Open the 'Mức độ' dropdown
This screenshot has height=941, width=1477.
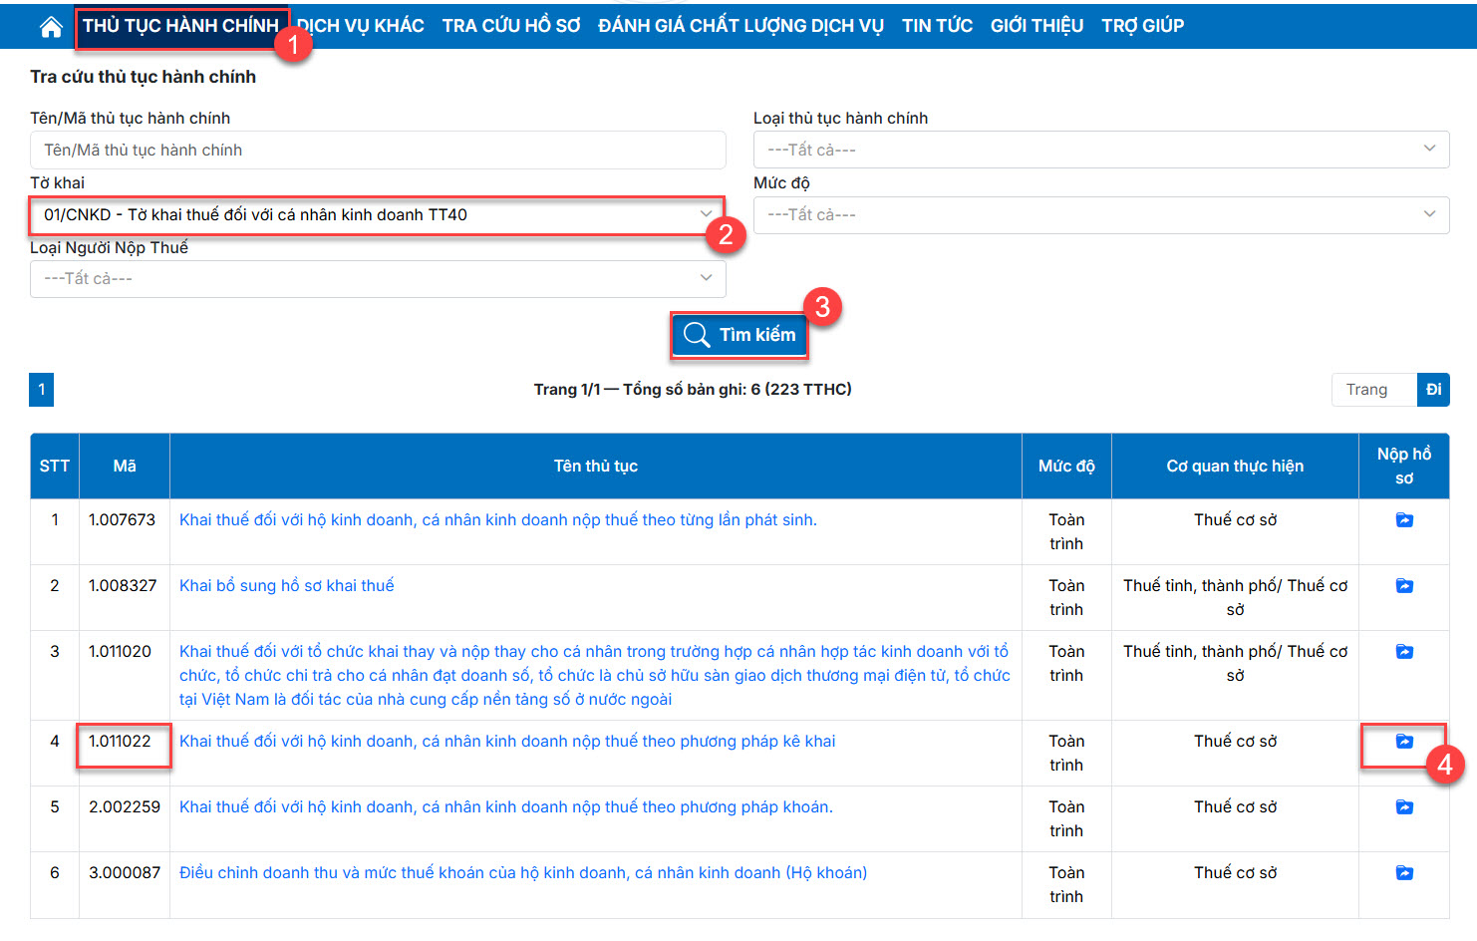tap(1100, 214)
